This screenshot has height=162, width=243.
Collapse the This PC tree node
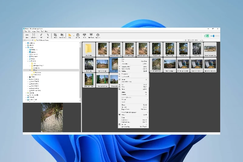click(x=26, y=47)
